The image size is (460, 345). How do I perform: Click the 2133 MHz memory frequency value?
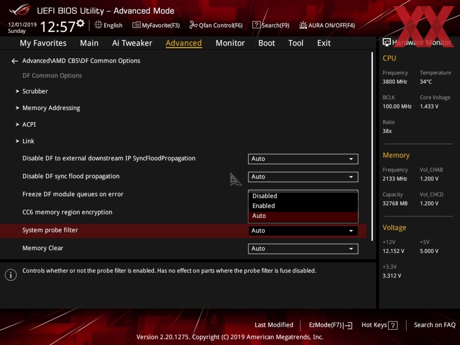click(x=395, y=179)
